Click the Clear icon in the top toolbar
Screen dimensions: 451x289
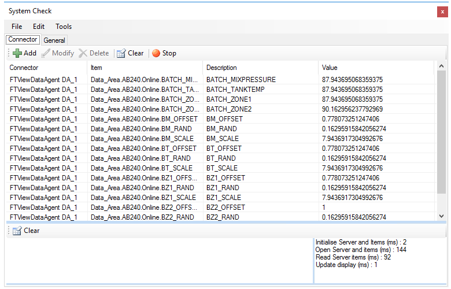(121, 53)
